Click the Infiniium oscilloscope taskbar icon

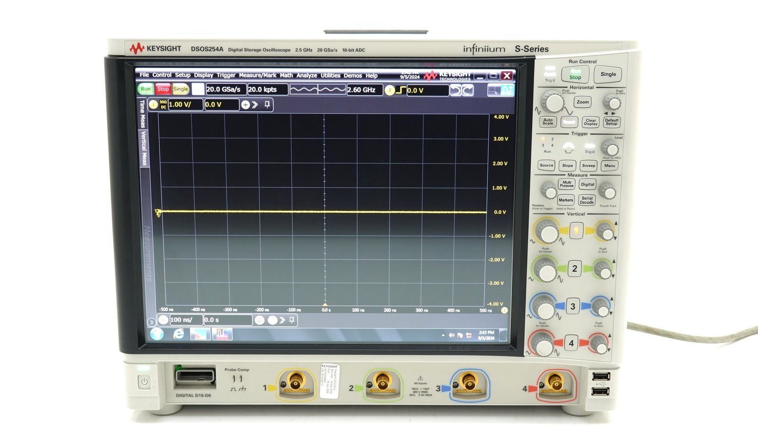tap(222, 335)
